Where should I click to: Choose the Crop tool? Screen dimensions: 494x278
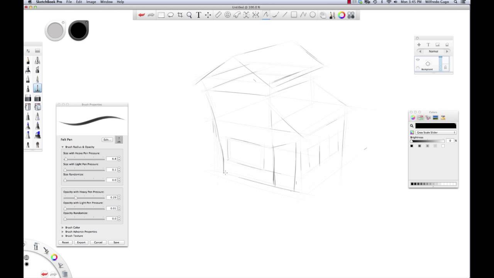click(x=180, y=15)
